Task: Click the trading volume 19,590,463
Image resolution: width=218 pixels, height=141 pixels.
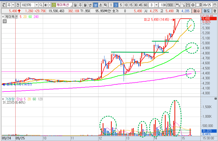Action: point(56,11)
